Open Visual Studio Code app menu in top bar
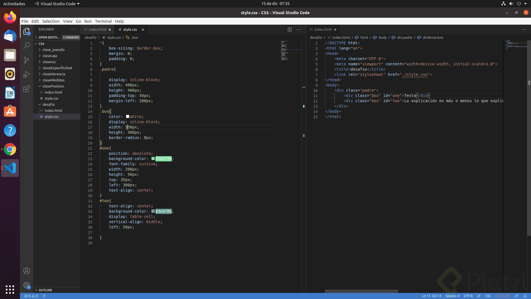Screen dimensions: 531x299 pos(57,4)
